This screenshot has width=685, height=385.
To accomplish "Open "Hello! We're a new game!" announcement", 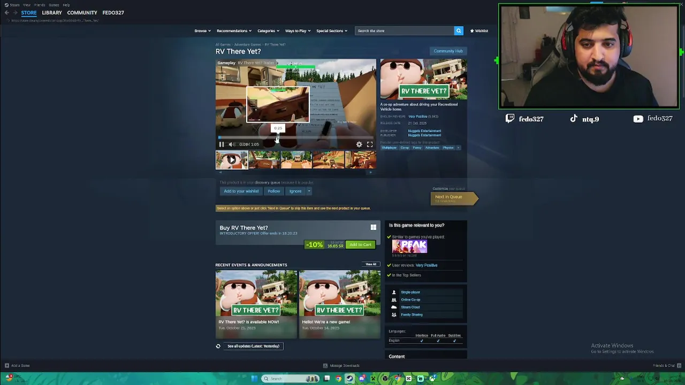I will pyautogui.click(x=340, y=304).
